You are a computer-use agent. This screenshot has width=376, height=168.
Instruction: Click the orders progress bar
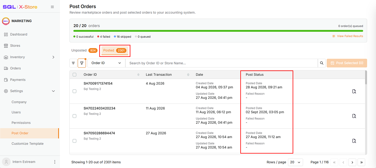click(x=218, y=31)
